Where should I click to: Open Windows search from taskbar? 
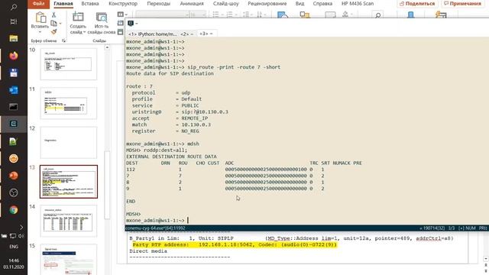click(14, 7)
